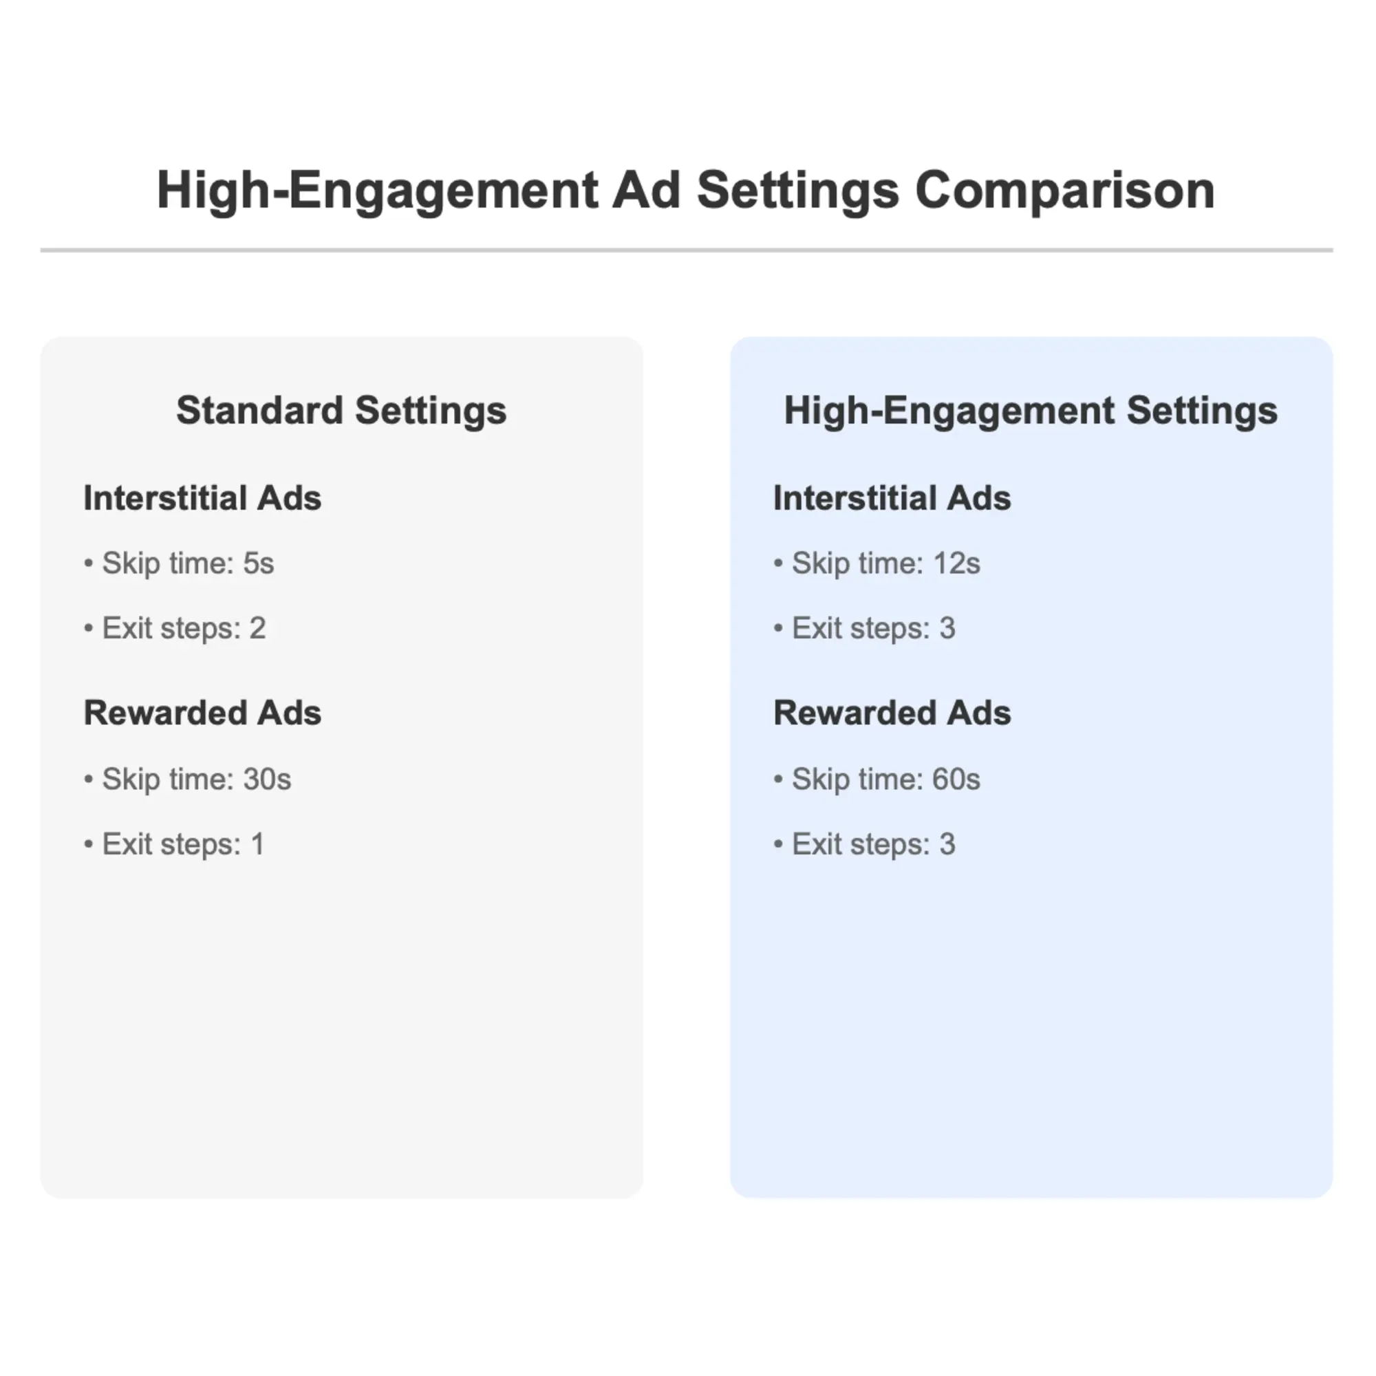Click Rewarded Ads heading in Standard Settings
1376x1376 pixels.
click(x=202, y=713)
